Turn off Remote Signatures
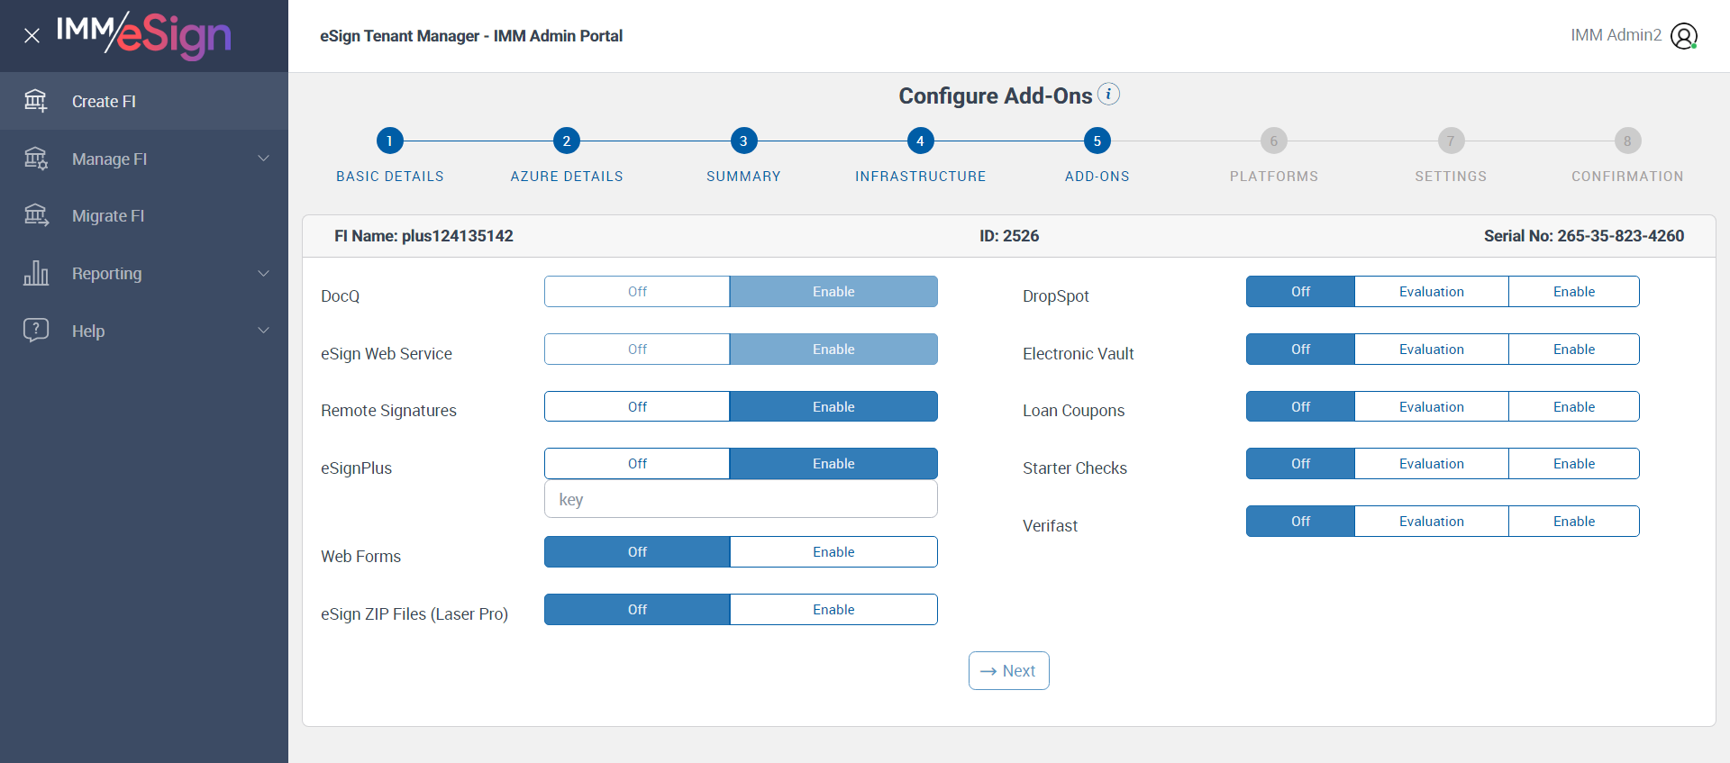The width and height of the screenshot is (1730, 763). (x=637, y=407)
